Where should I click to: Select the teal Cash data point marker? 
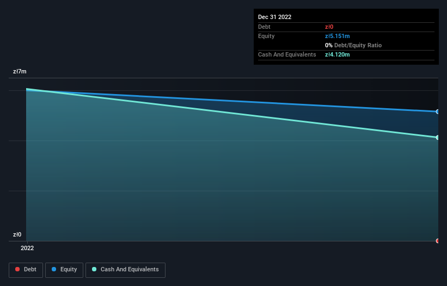click(x=437, y=138)
